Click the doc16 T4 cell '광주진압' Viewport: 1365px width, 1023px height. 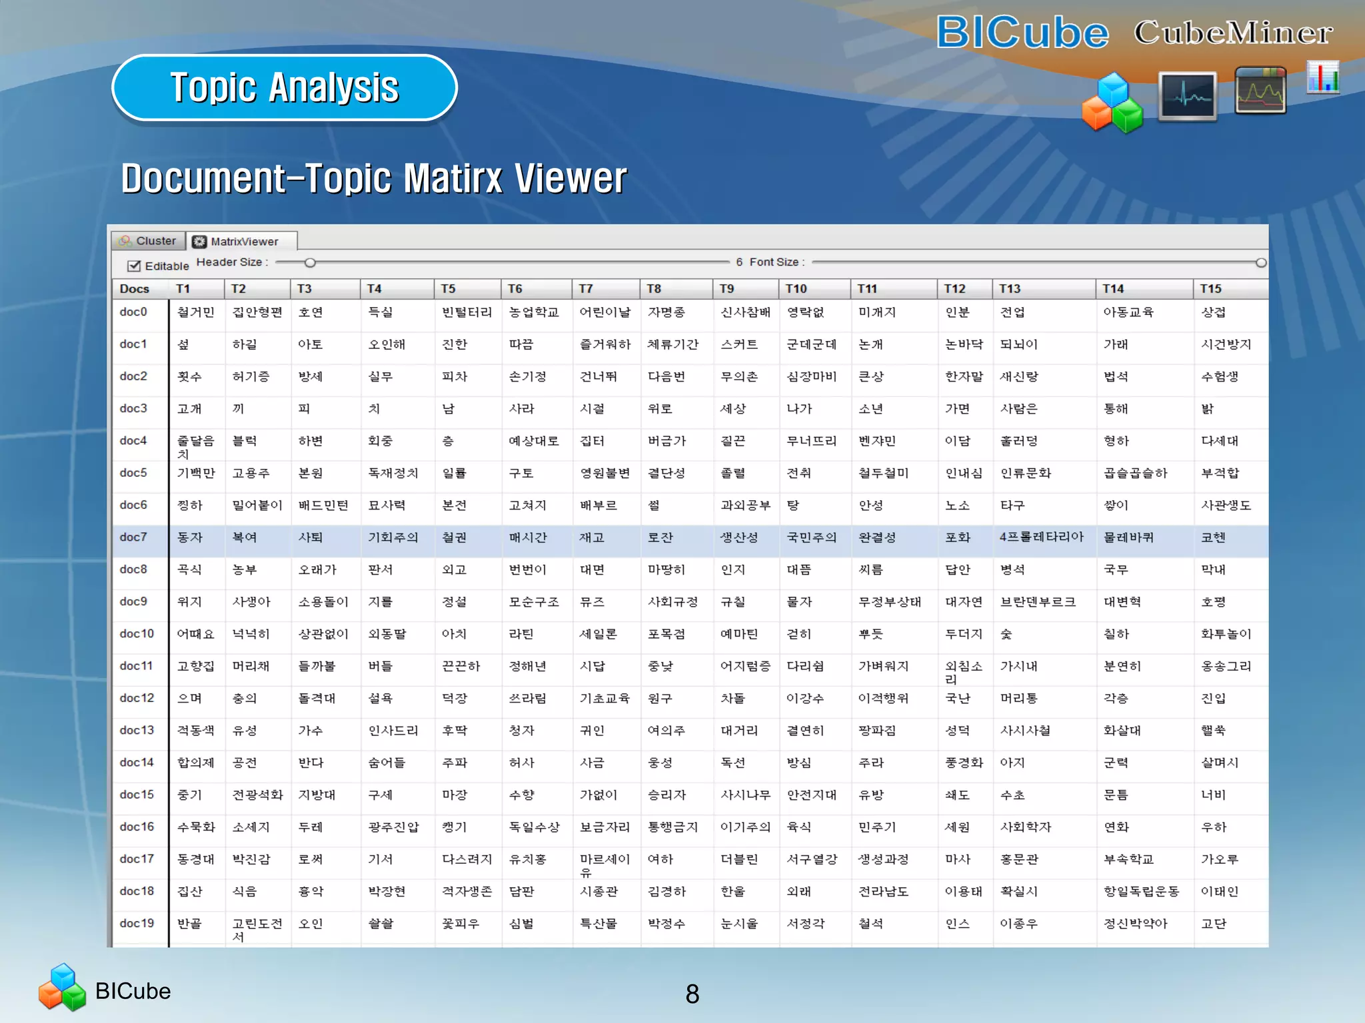pos(393,827)
